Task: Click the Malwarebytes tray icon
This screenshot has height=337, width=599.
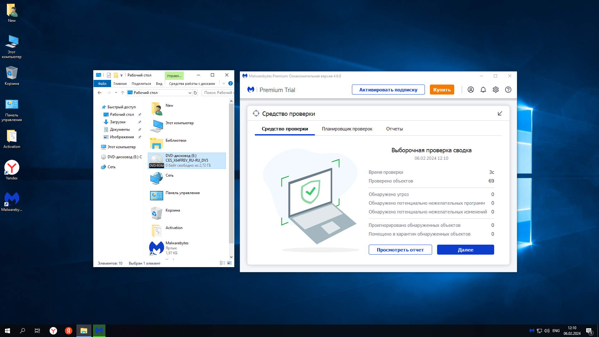Action: [x=532, y=331]
